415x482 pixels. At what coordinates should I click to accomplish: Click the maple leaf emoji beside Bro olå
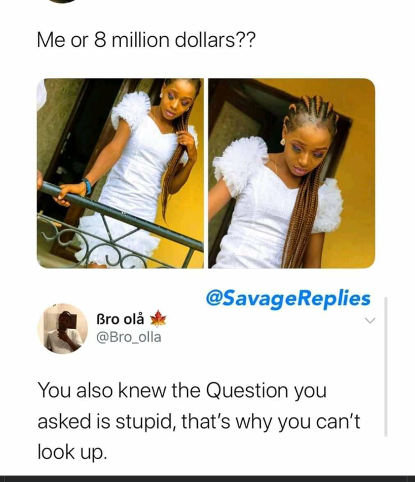click(x=158, y=318)
